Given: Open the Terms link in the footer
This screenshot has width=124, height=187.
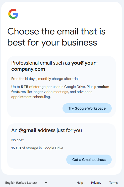Looking at the screenshot, I should coord(113,182).
